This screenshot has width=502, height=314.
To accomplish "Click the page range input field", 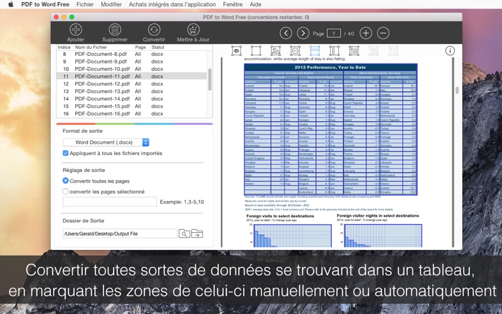I will click(x=110, y=202).
